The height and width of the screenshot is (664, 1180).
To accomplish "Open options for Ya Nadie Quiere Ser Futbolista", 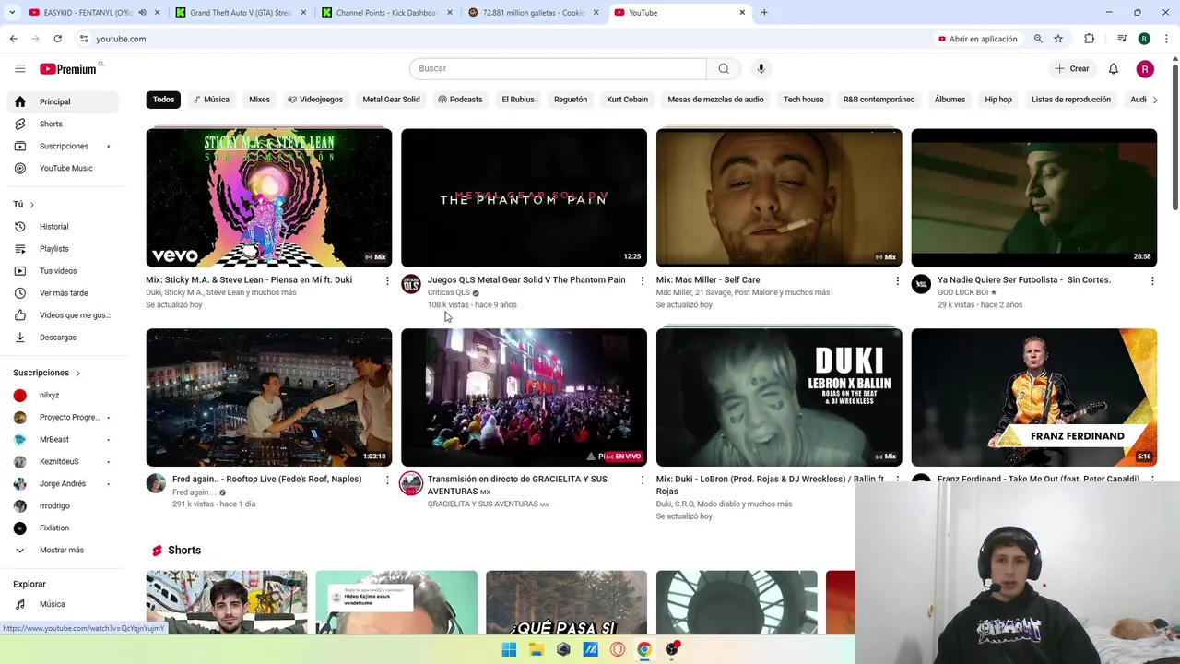I will click(1152, 280).
